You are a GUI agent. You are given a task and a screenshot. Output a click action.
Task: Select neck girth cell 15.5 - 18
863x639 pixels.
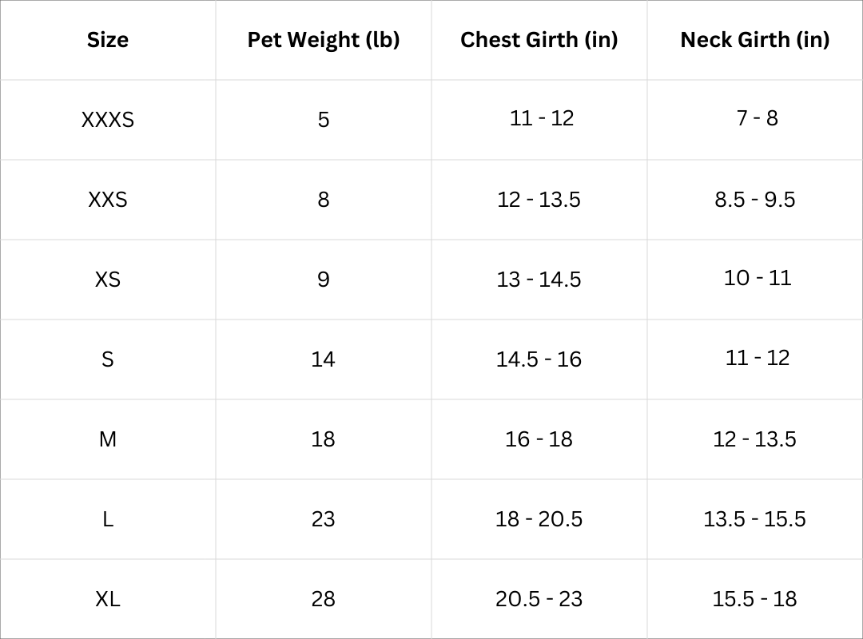click(x=754, y=599)
